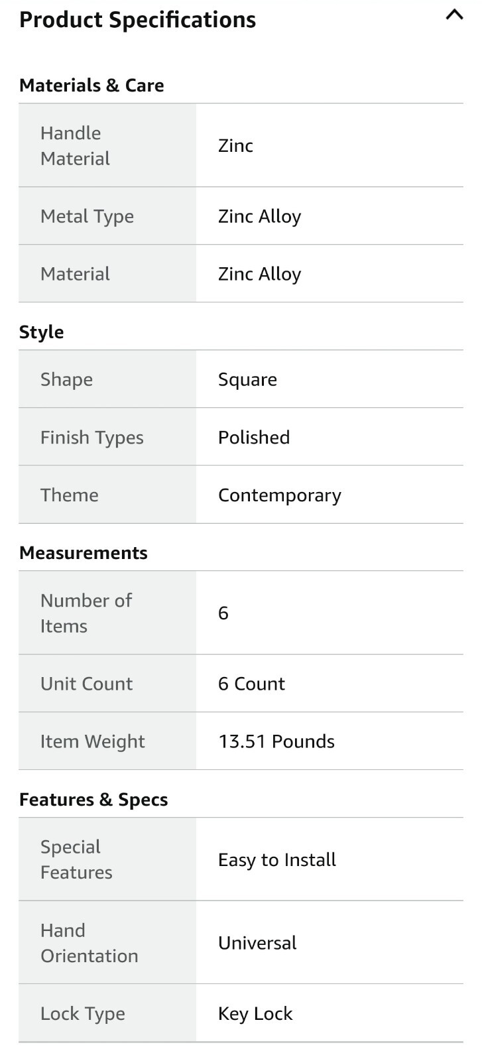Click the Finish Types label

point(91,438)
